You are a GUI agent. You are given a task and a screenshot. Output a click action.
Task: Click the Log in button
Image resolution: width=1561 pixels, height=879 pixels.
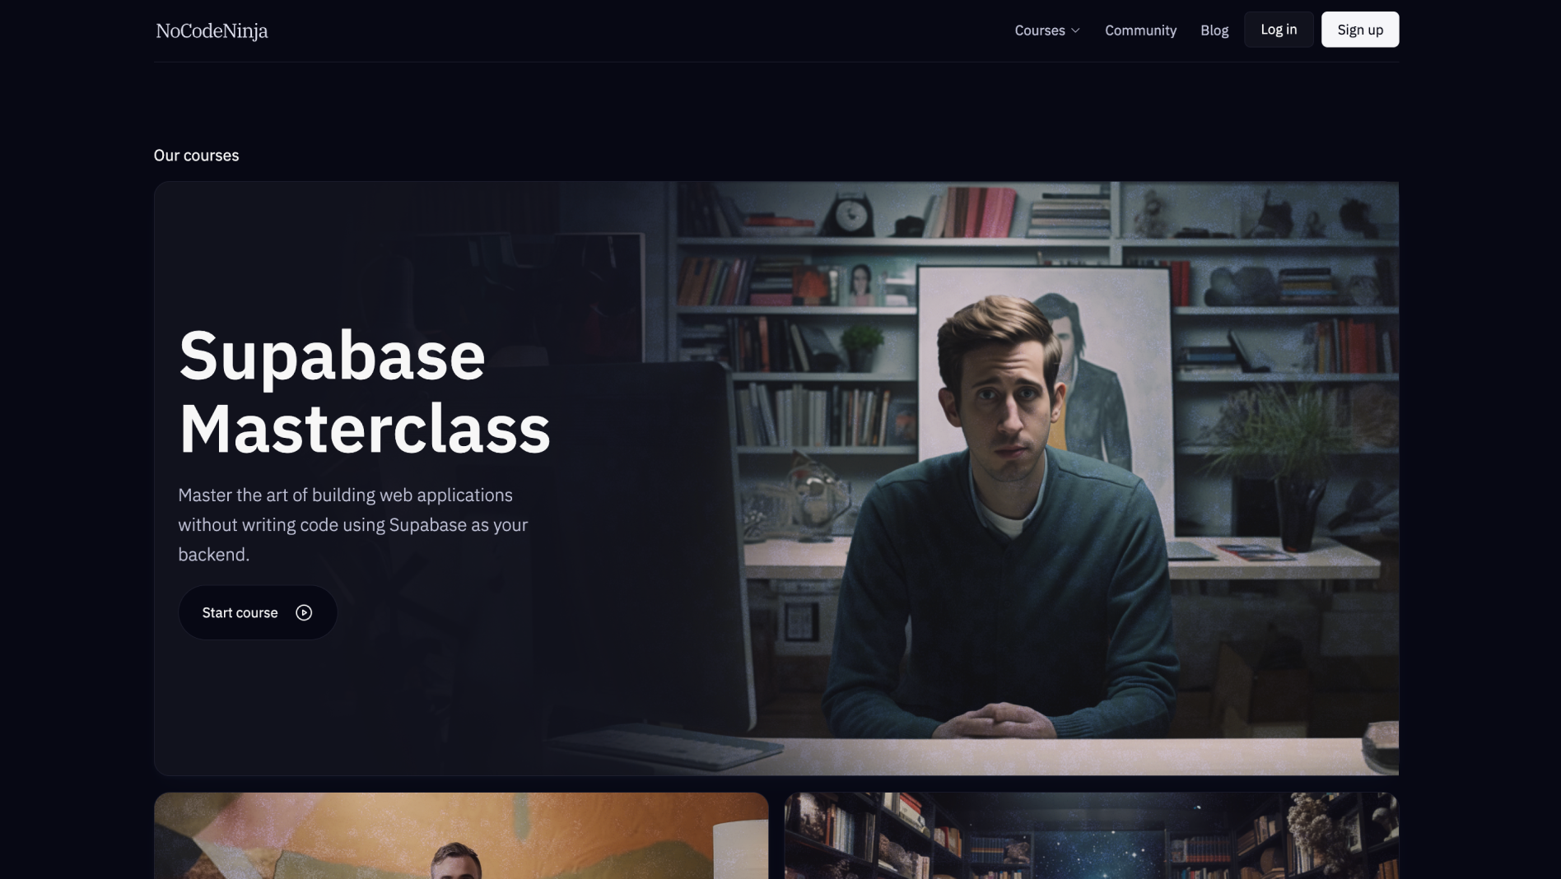[x=1278, y=29]
